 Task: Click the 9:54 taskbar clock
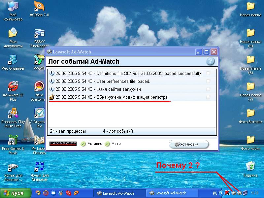pyautogui.click(x=255, y=193)
